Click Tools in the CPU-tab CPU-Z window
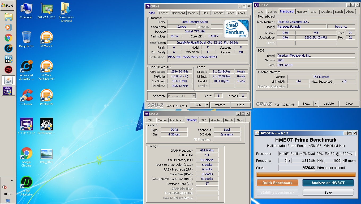The height and width of the screenshot is (204, 361). (x=197, y=105)
